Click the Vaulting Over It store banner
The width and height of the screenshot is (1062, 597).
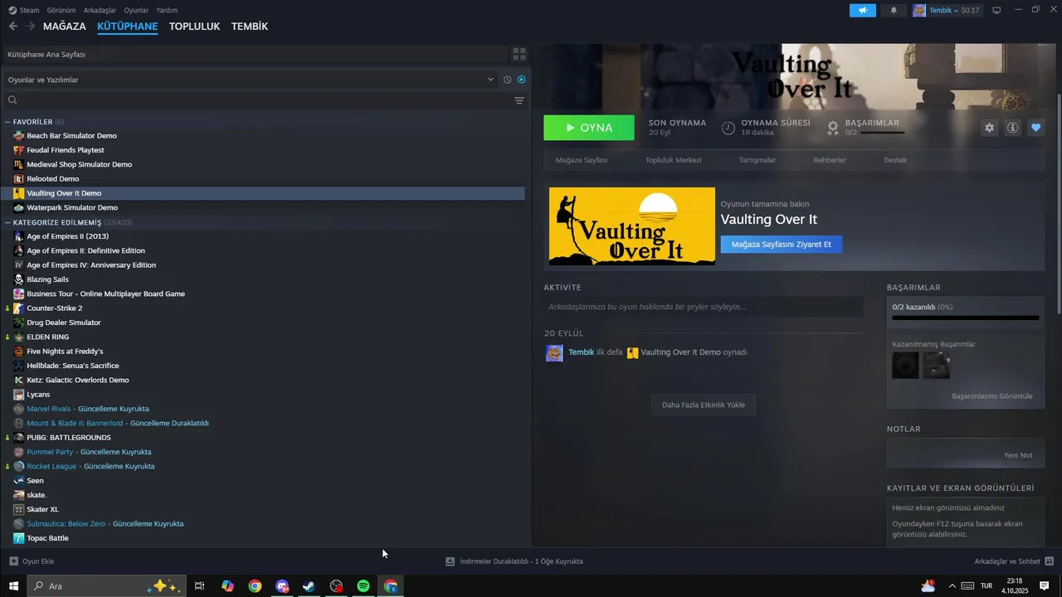point(632,226)
